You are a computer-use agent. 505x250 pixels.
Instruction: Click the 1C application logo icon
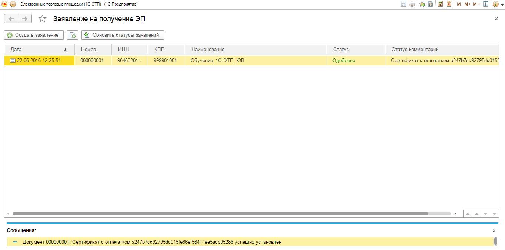click(x=4, y=4)
